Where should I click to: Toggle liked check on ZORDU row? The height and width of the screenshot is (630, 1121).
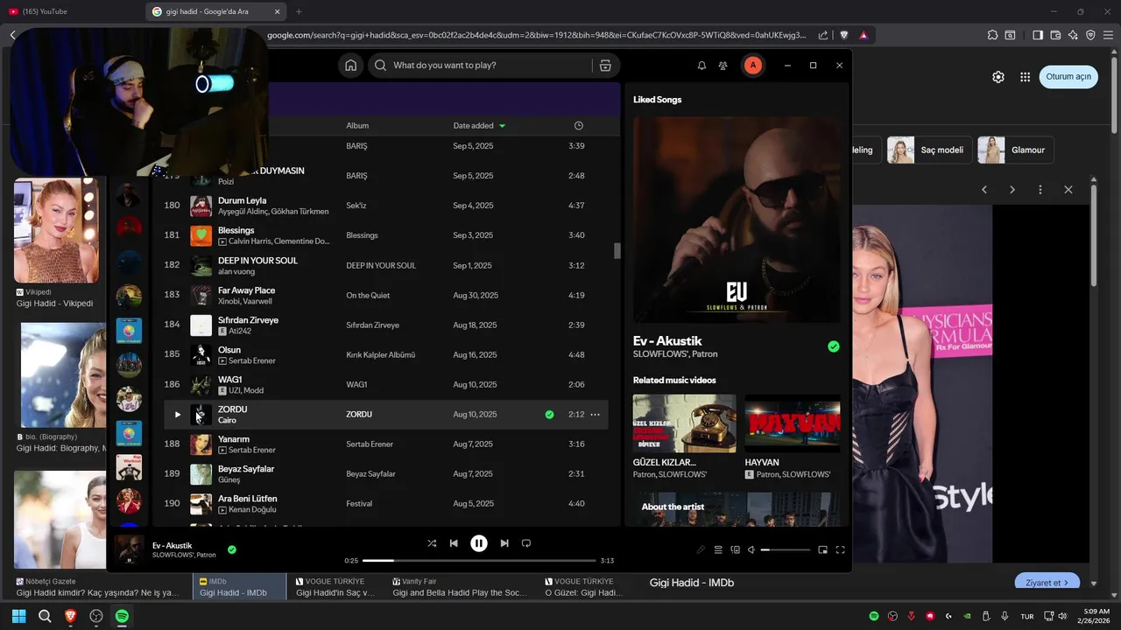(x=549, y=415)
